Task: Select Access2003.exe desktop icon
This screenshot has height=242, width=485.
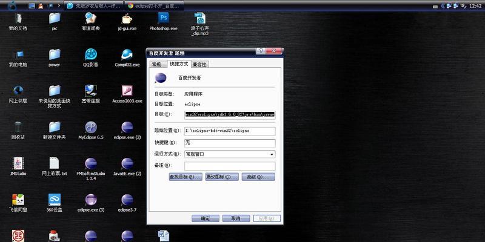Action: tap(127, 94)
